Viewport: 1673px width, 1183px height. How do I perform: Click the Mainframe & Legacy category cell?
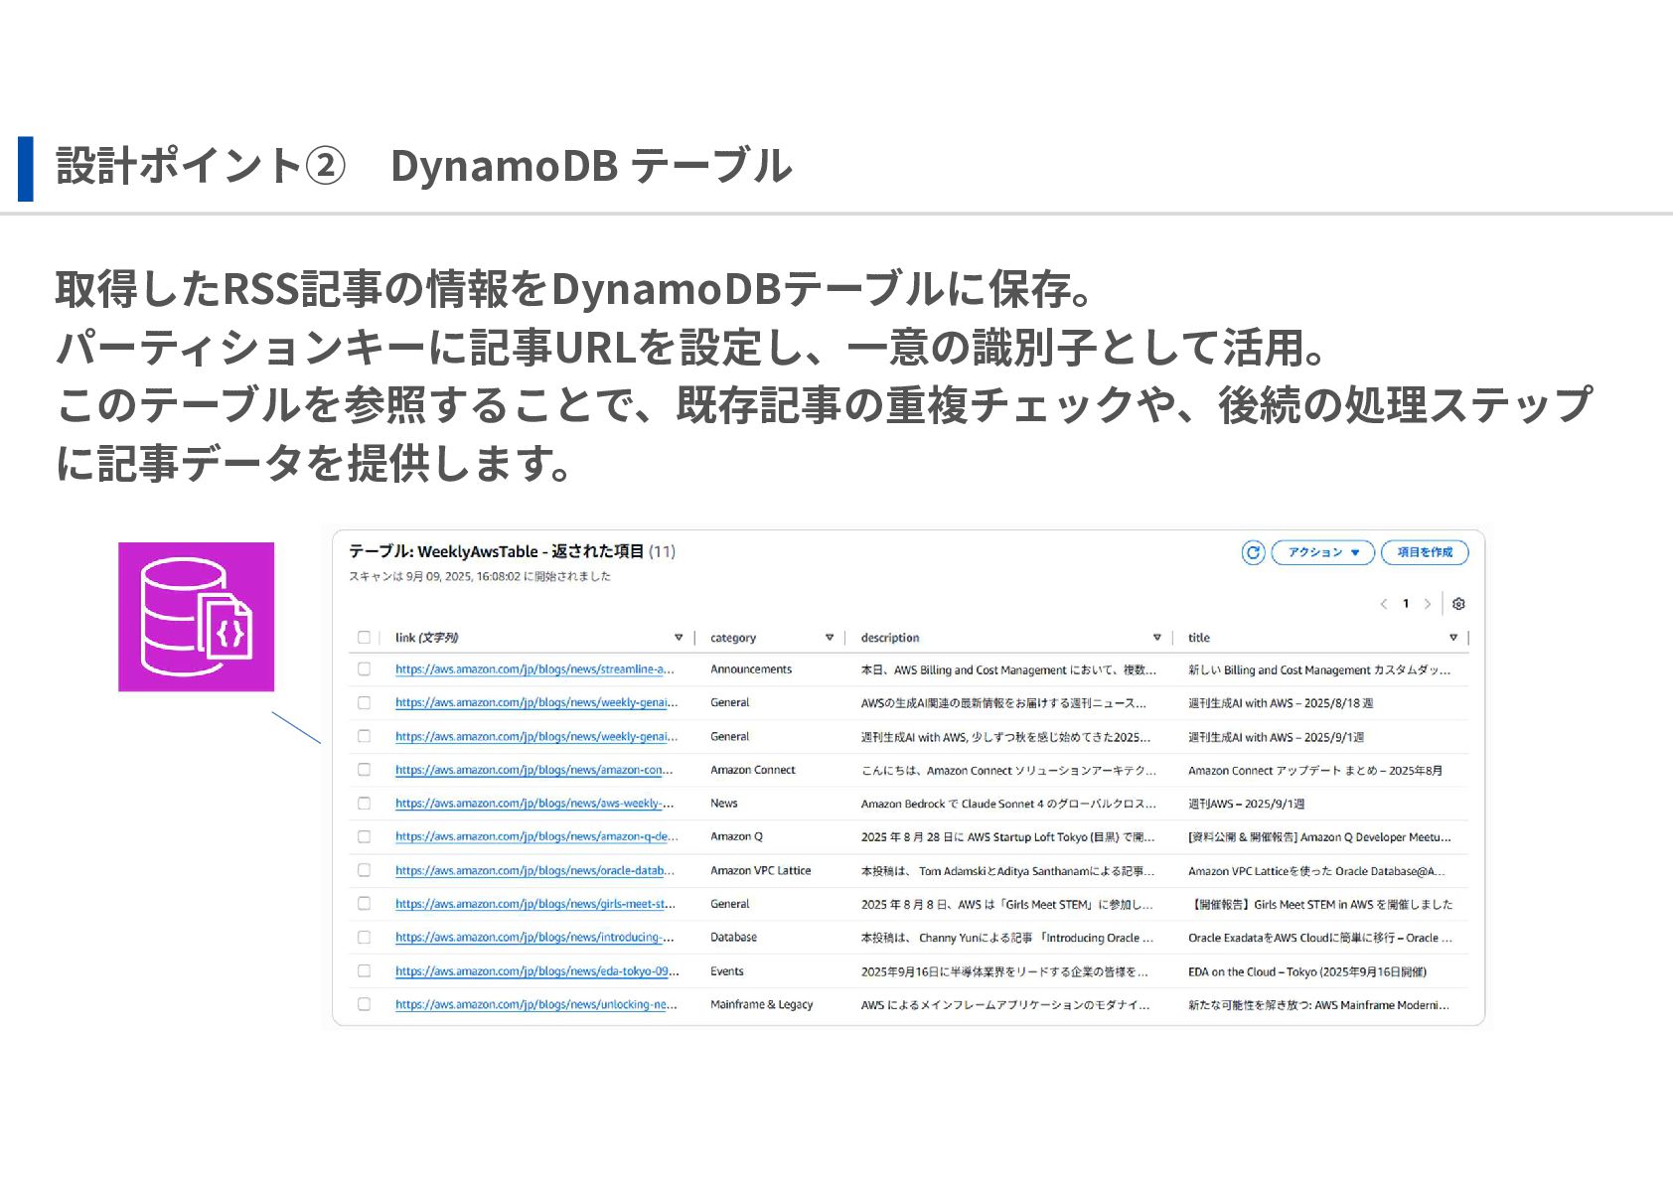762,1004
